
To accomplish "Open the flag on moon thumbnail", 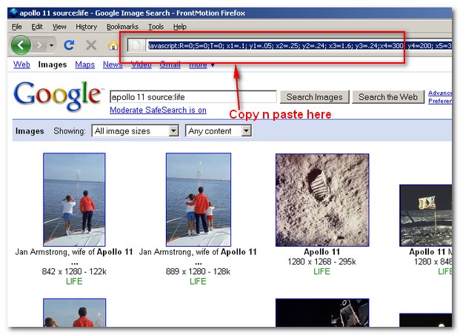I will pyautogui.click(x=426, y=216).
